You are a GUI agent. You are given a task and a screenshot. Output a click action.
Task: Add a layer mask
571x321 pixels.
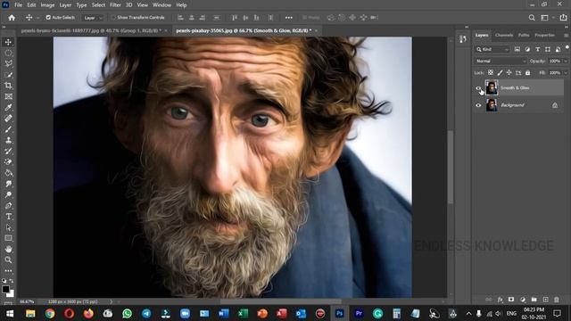click(511, 300)
